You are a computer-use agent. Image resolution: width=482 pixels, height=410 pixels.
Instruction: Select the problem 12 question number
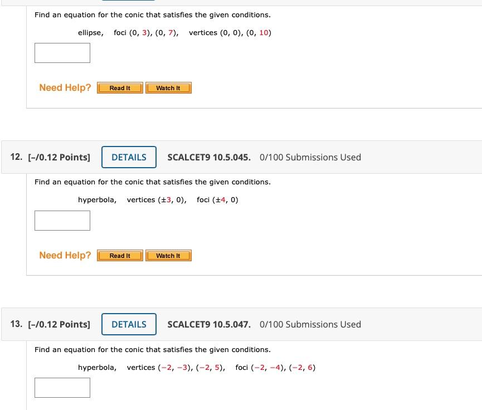[x=16, y=157]
